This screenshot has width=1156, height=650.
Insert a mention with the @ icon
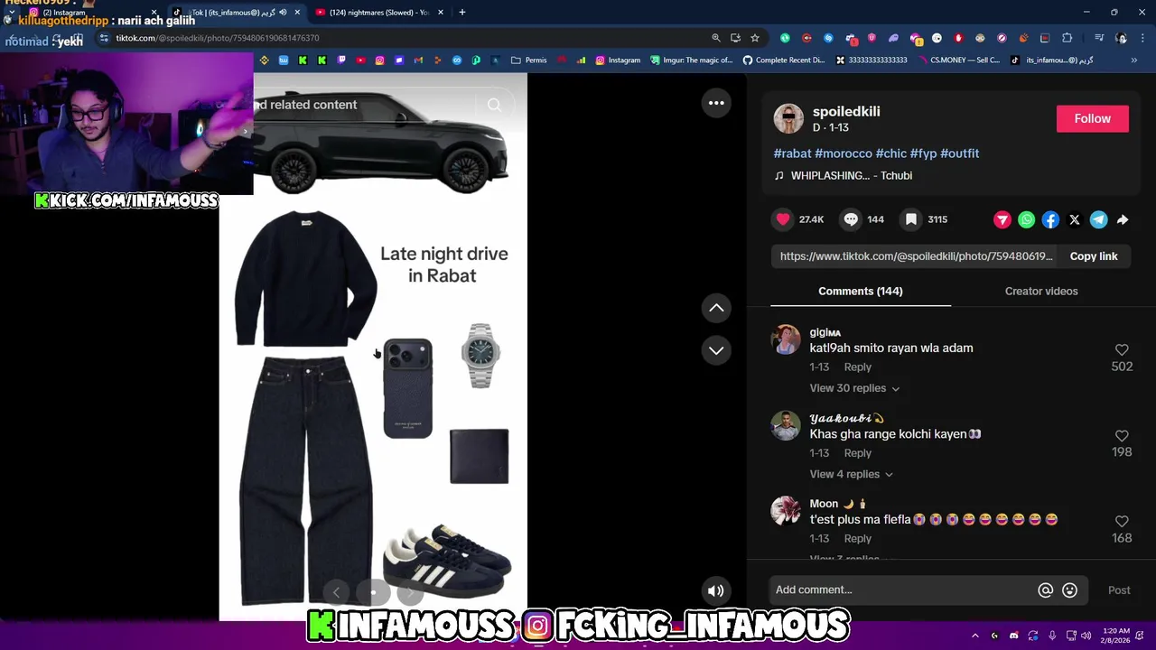[x=1045, y=590]
